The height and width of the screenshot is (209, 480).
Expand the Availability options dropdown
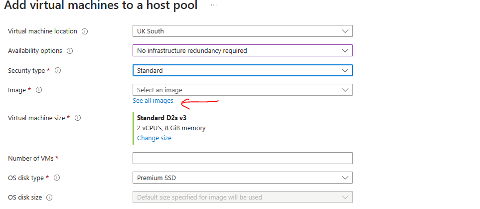pos(242,50)
